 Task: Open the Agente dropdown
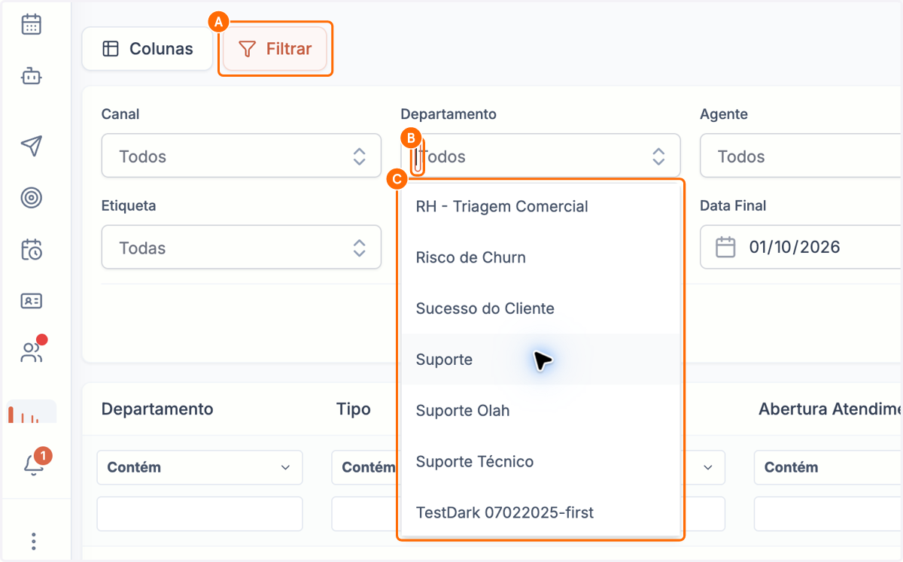(801, 156)
